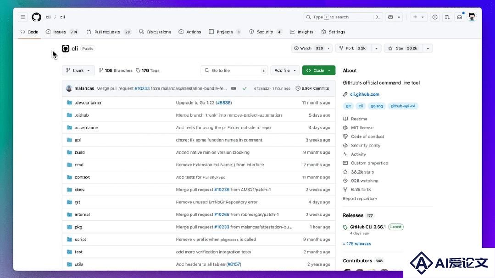Expand commit message ellipsis button

(x=234, y=88)
